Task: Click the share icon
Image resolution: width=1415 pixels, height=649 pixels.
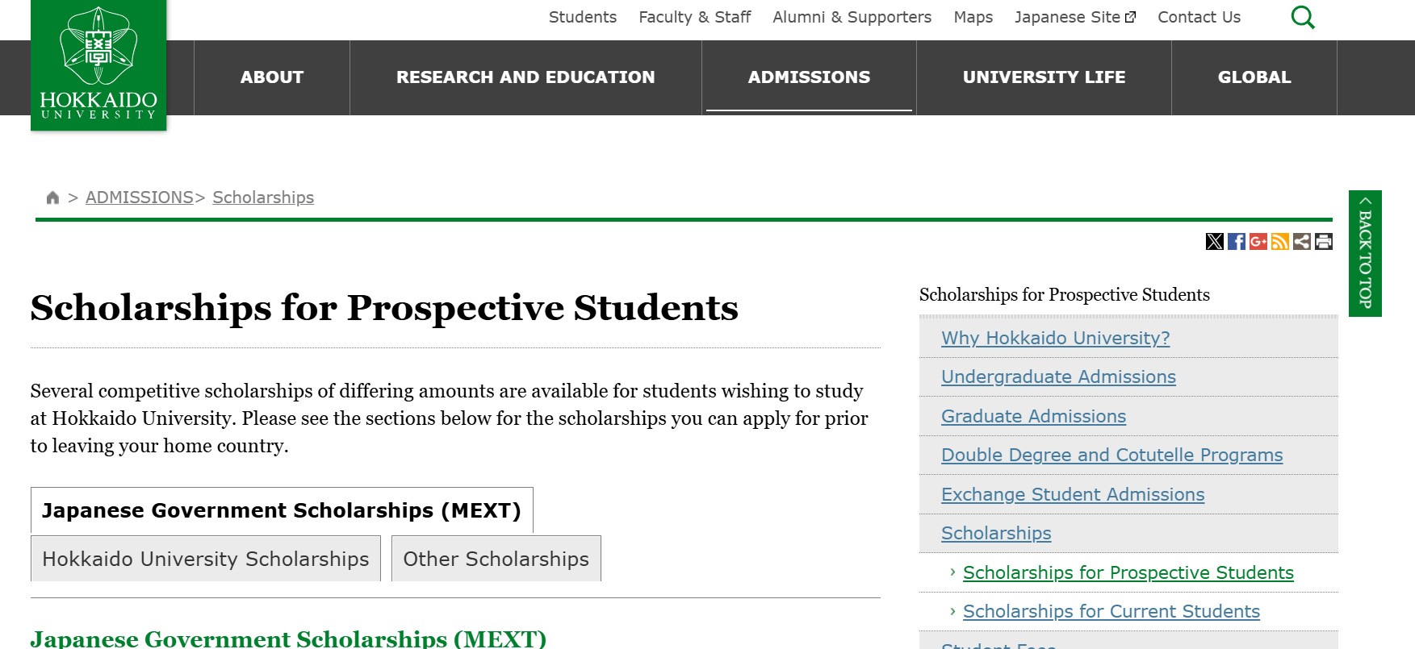Action: (1301, 241)
